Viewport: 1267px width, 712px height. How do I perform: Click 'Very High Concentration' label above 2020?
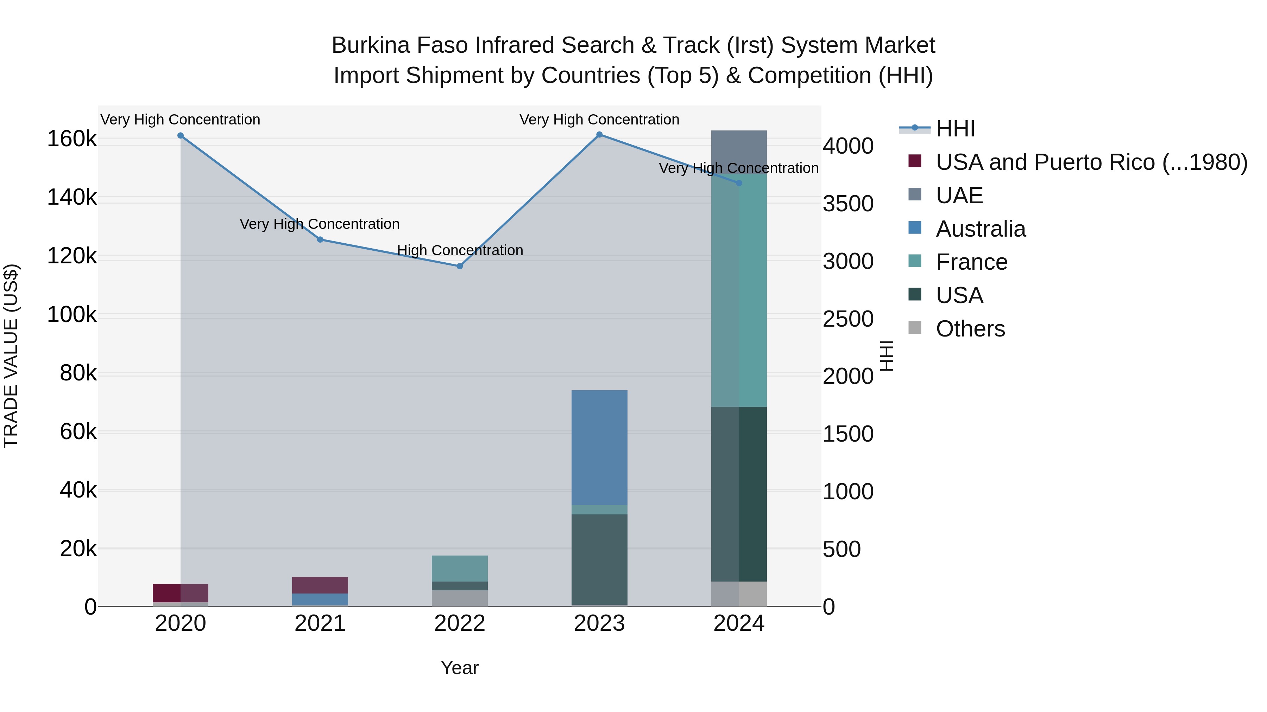pos(181,120)
